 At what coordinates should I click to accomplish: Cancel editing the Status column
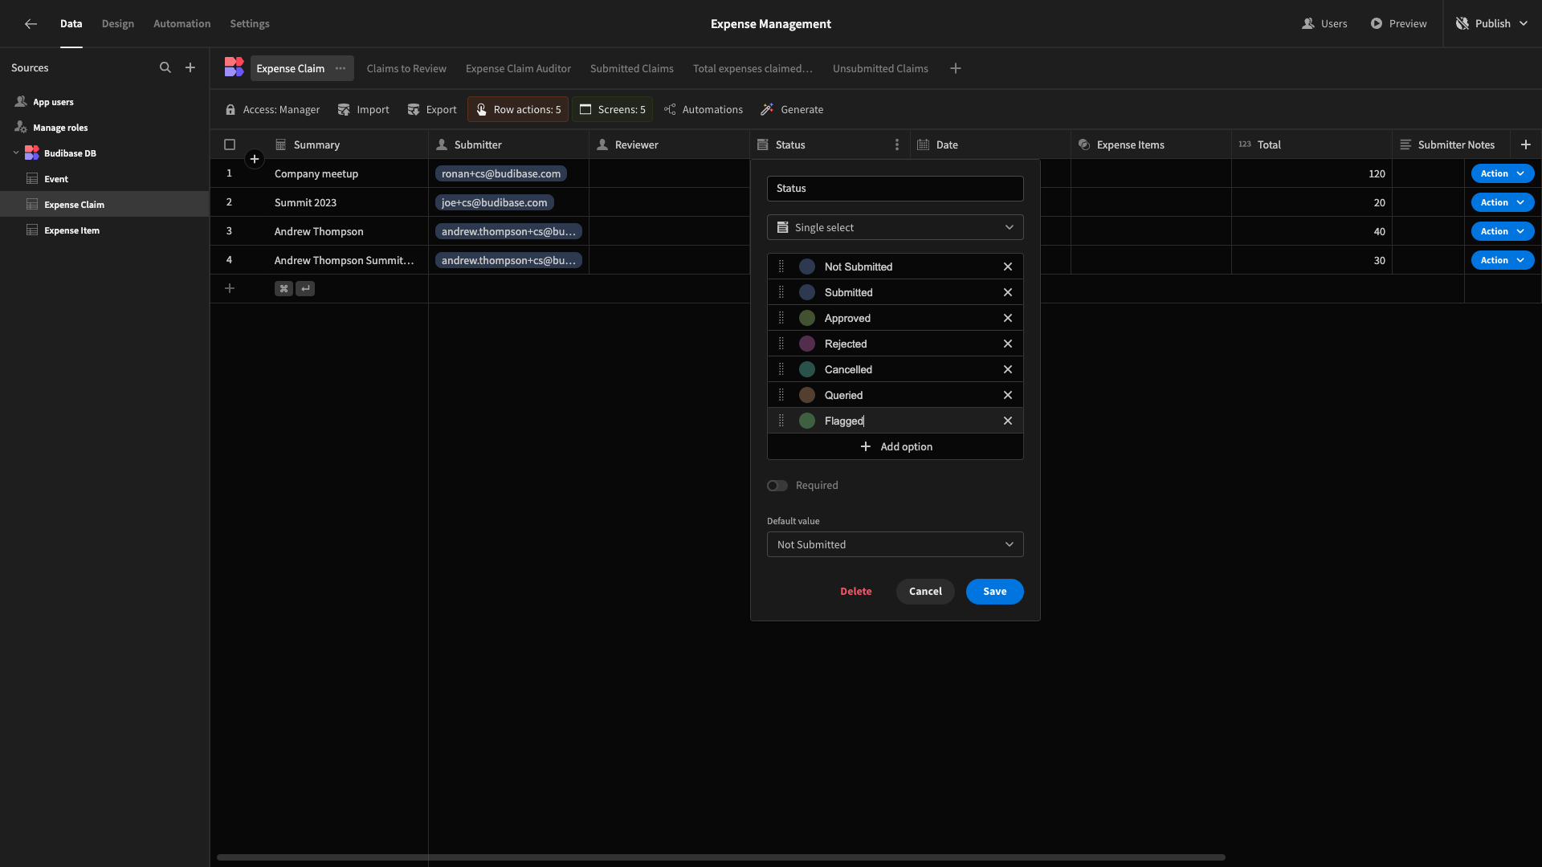point(925,592)
